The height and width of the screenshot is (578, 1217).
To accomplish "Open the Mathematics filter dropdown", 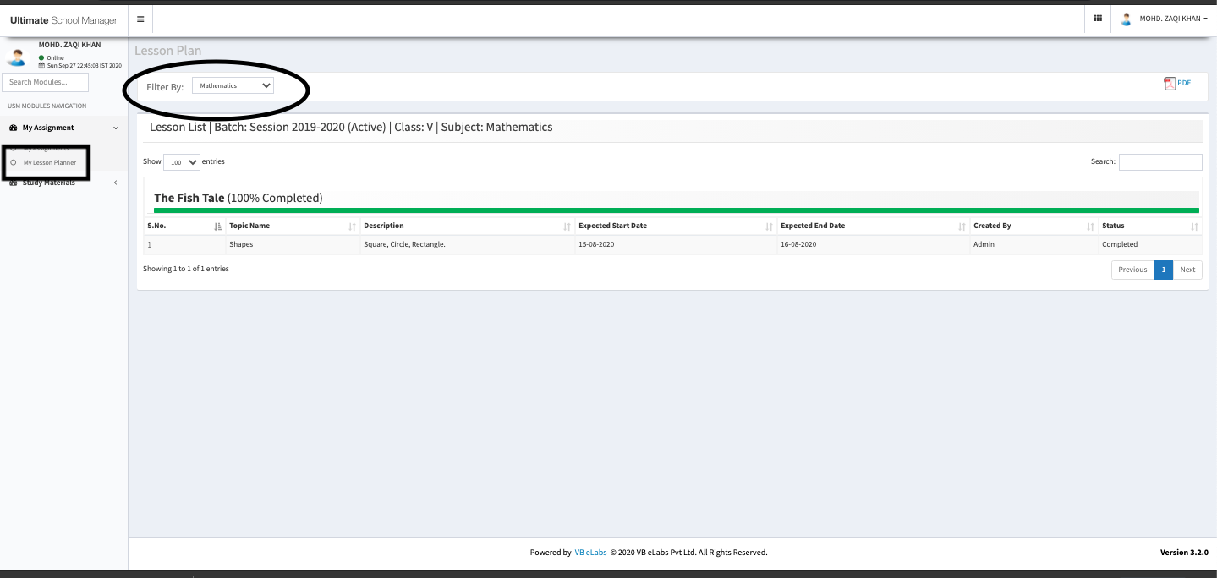I will point(233,85).
